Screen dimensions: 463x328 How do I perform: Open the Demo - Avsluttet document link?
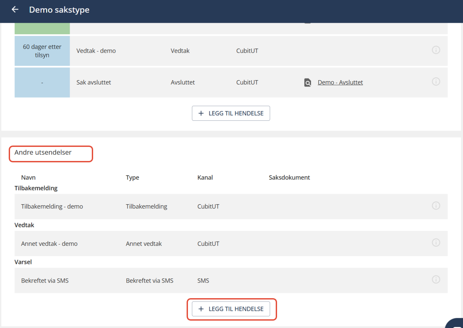[x=340, y=83]
